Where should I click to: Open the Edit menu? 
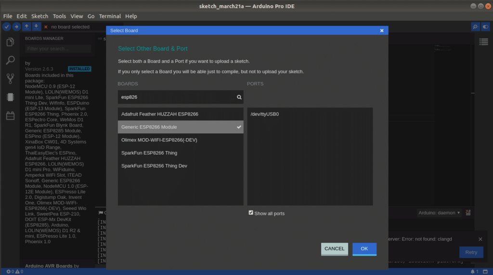click(22, 16)
